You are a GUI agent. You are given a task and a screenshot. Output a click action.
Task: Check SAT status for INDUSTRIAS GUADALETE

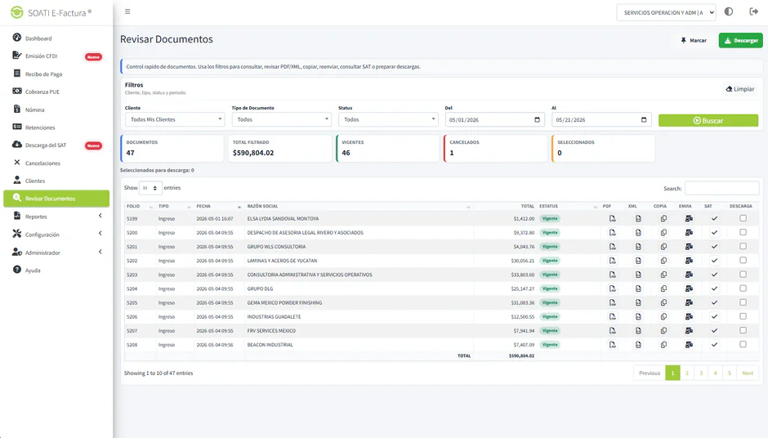(x=714, y=317)
